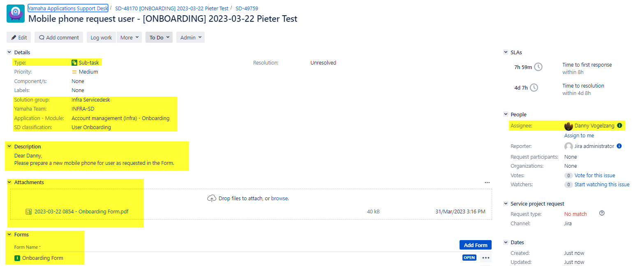Click the Unresolved resolution value
Viewport: 640px width, 266px height.
(323, 63)
